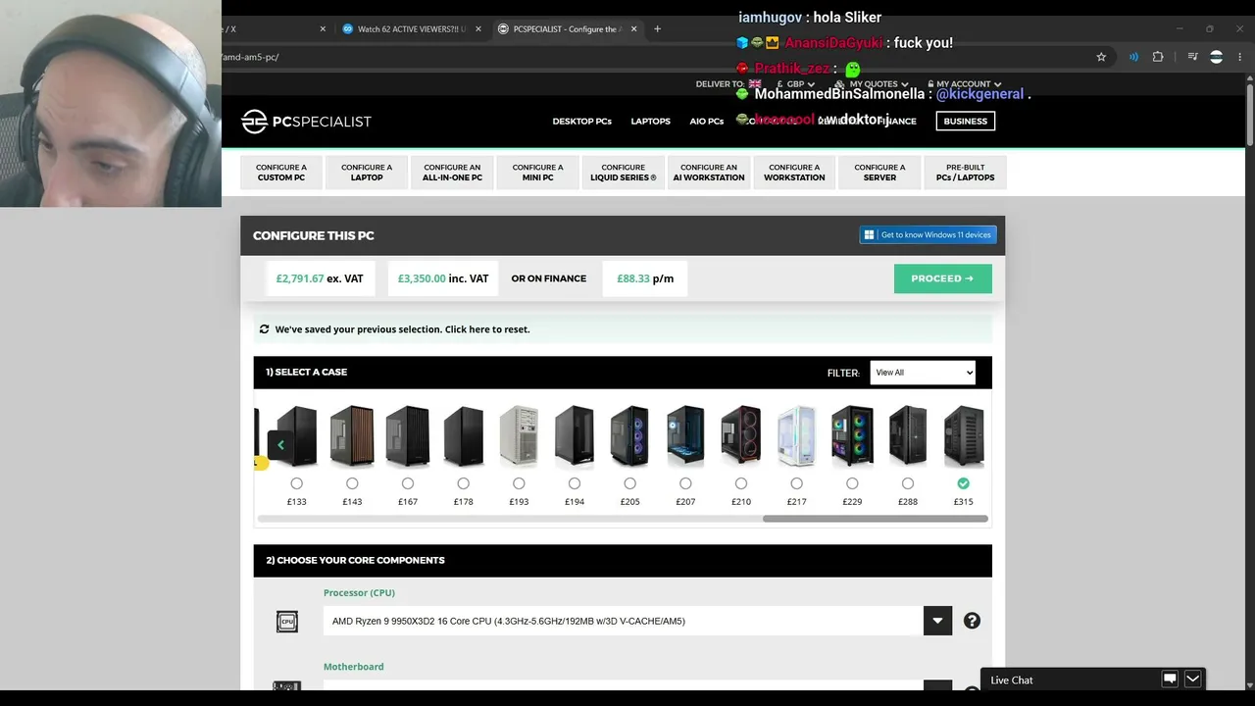Open a new browser tab

657,28
